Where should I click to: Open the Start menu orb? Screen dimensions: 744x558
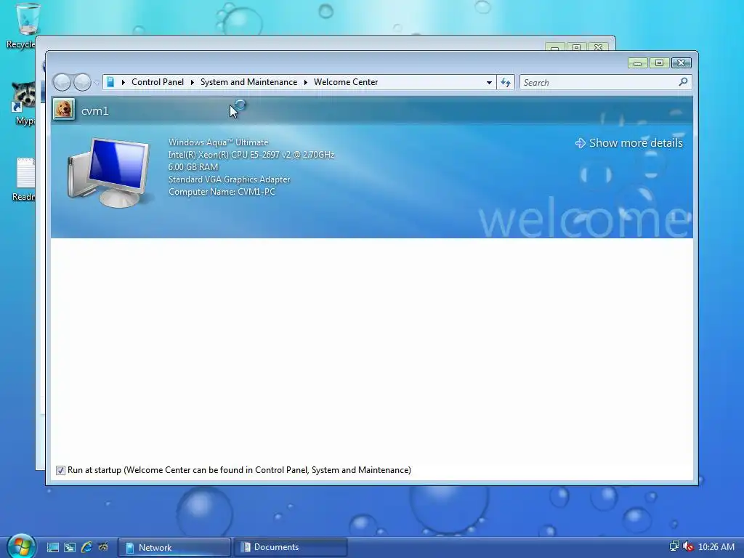point(21,546)
